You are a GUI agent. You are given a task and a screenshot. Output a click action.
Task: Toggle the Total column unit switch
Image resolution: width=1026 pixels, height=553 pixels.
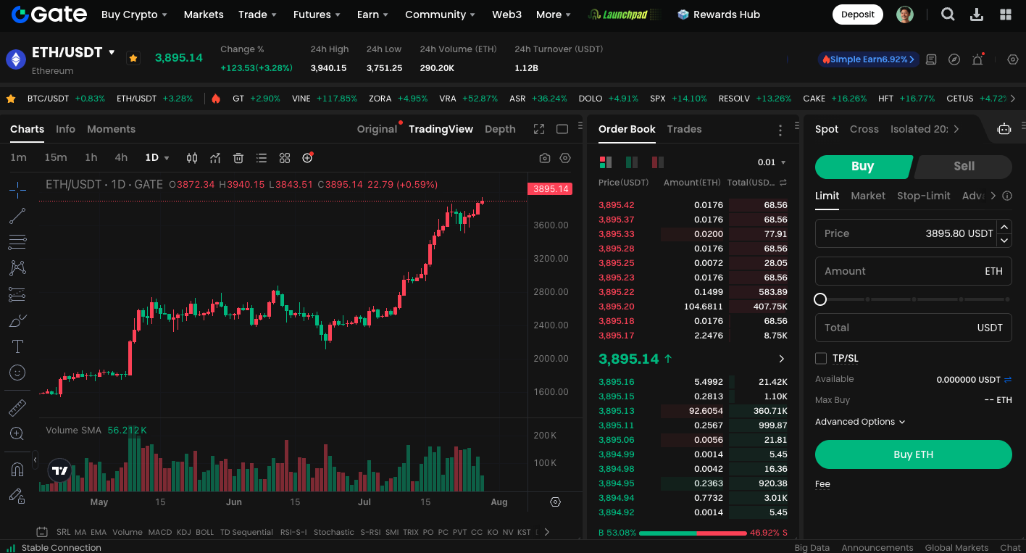(x=783, y=183)
